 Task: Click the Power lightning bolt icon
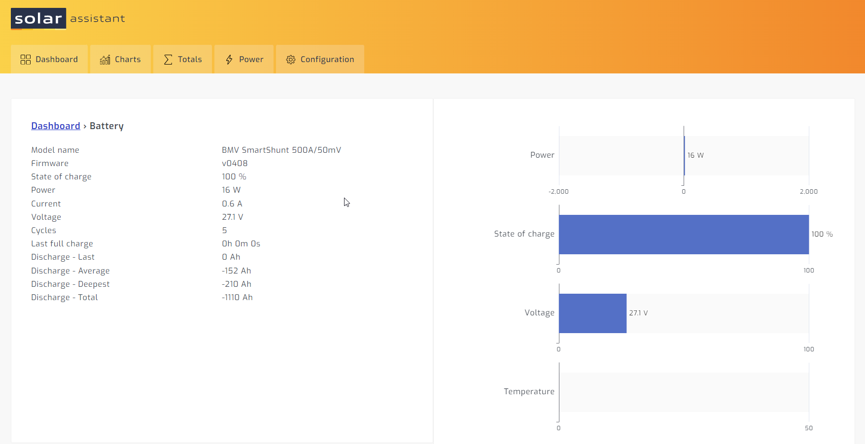coord(229,60)
